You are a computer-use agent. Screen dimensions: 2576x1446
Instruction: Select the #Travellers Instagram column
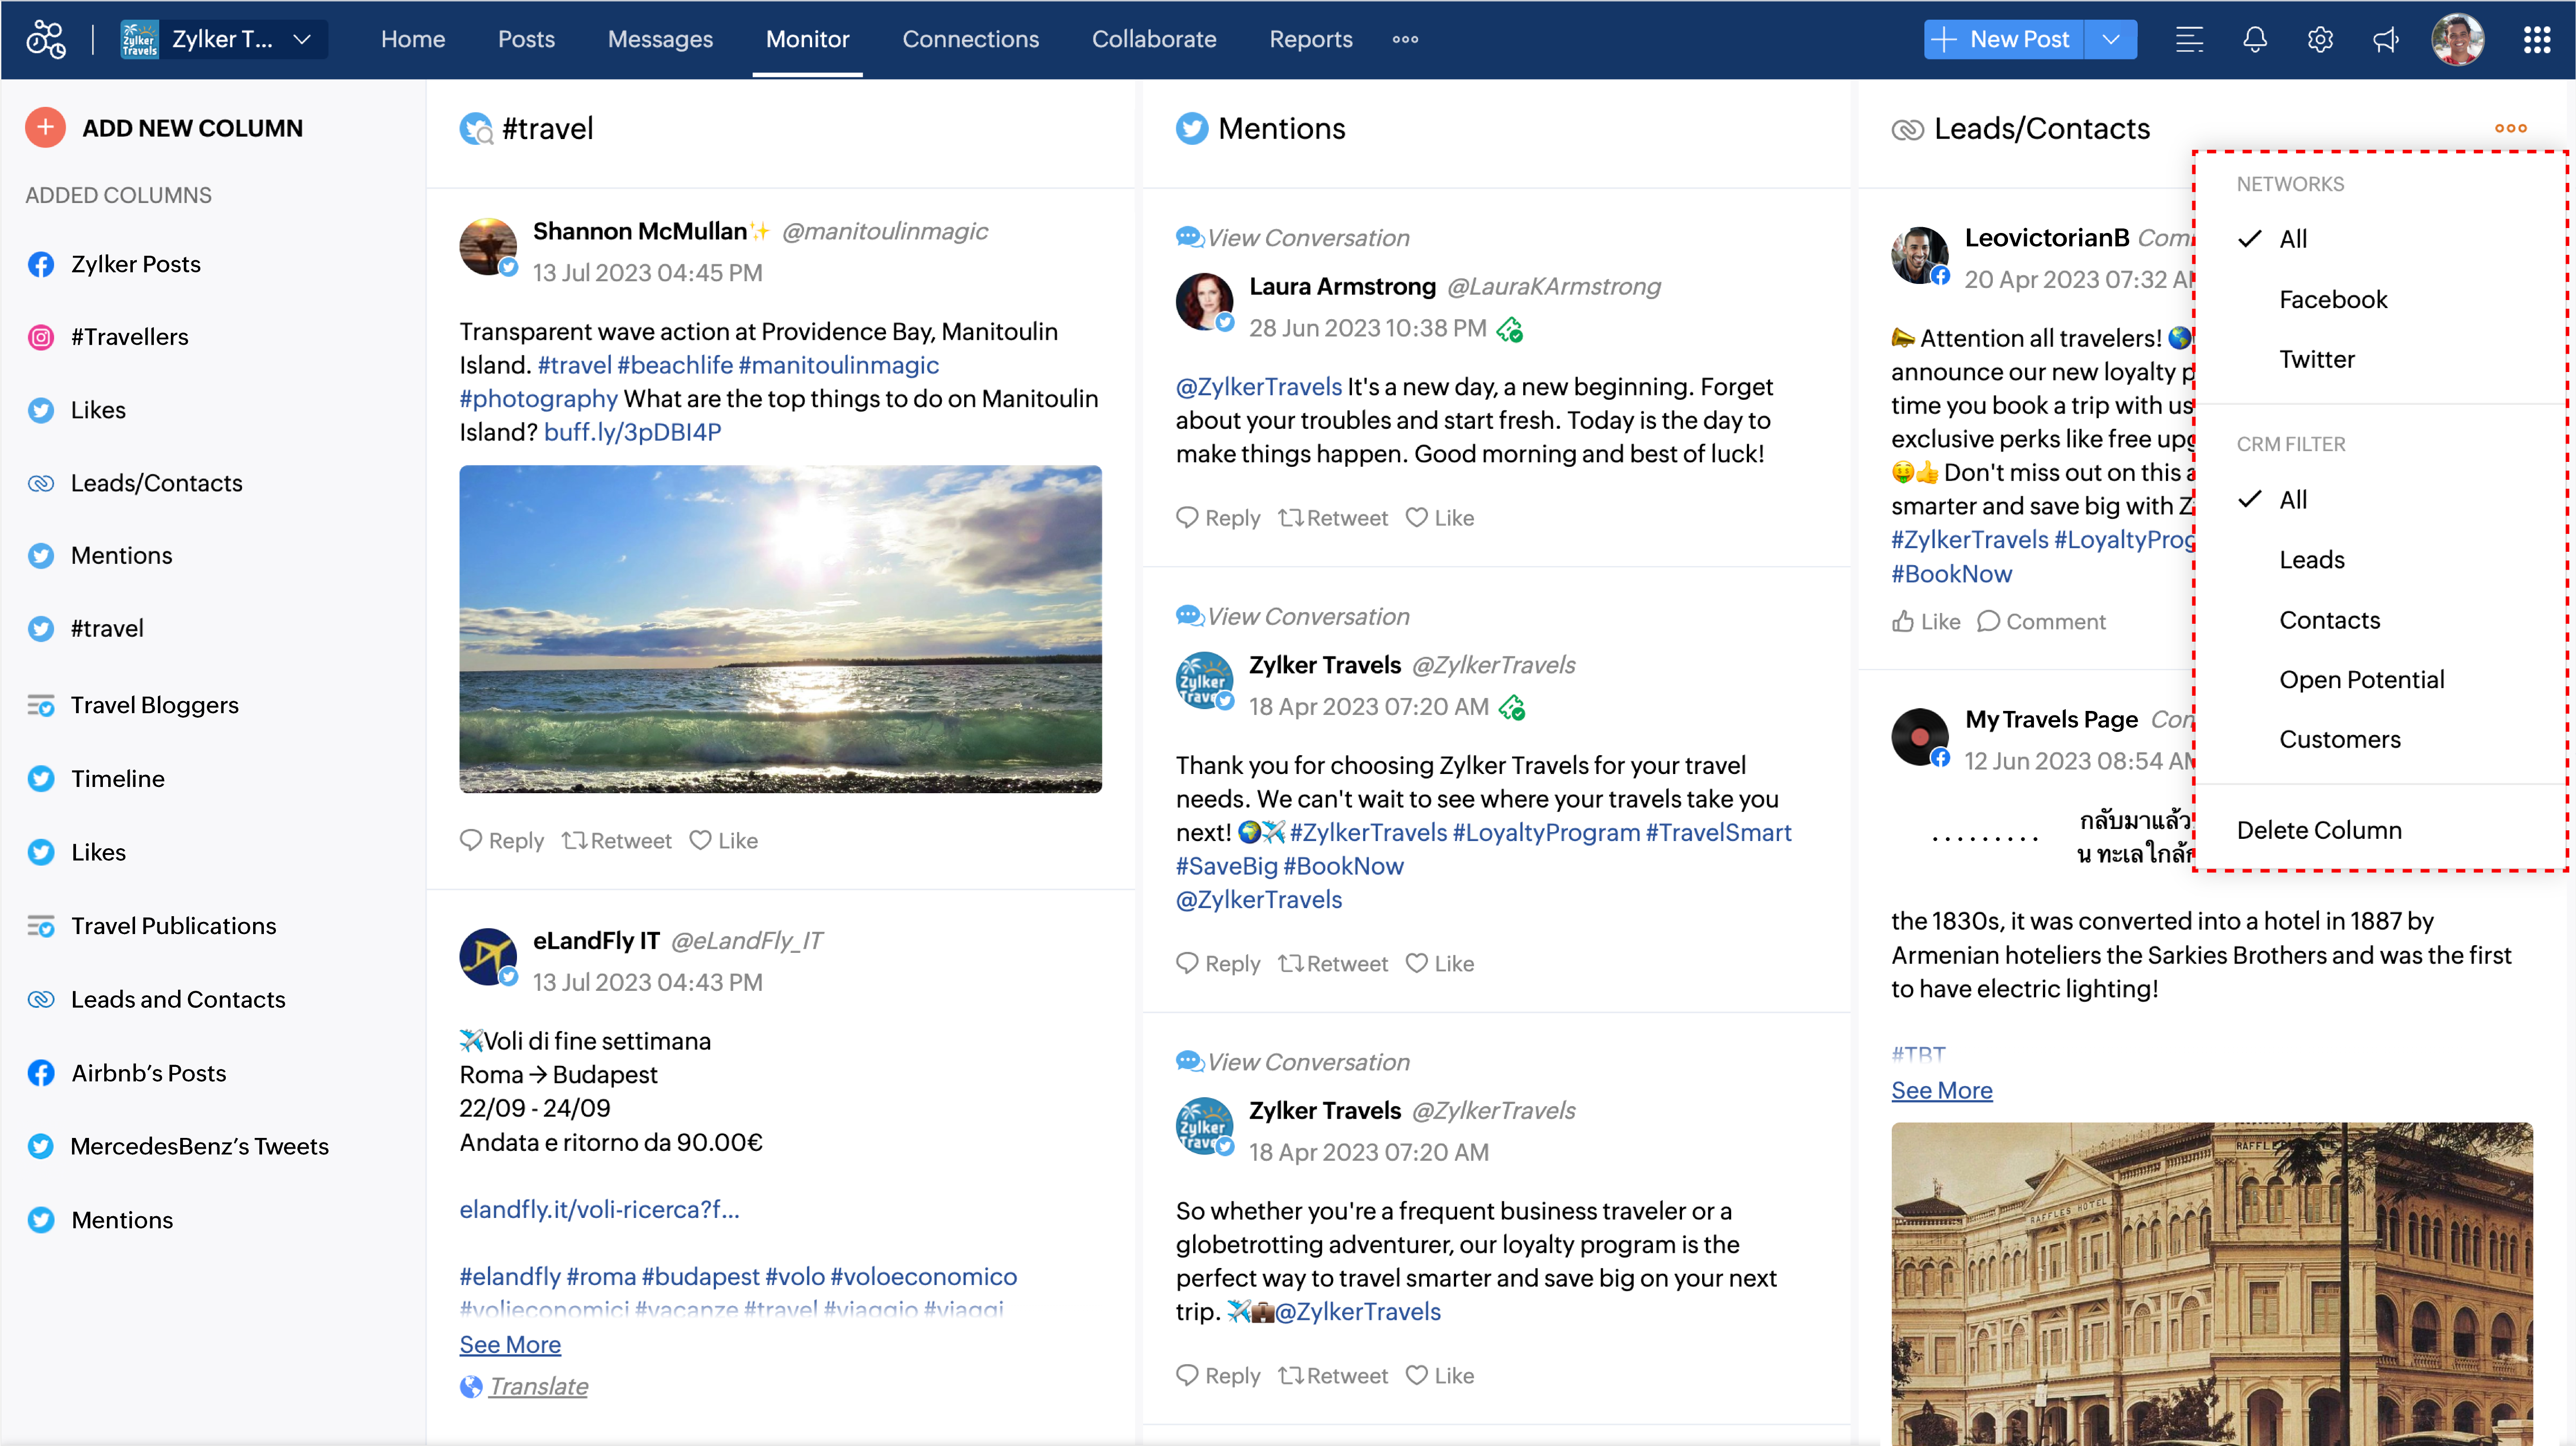(x=130, y=337)
